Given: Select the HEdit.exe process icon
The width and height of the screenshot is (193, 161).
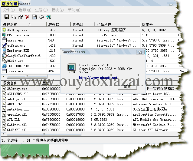Looking at the screenshot, I should pos(4,61).
